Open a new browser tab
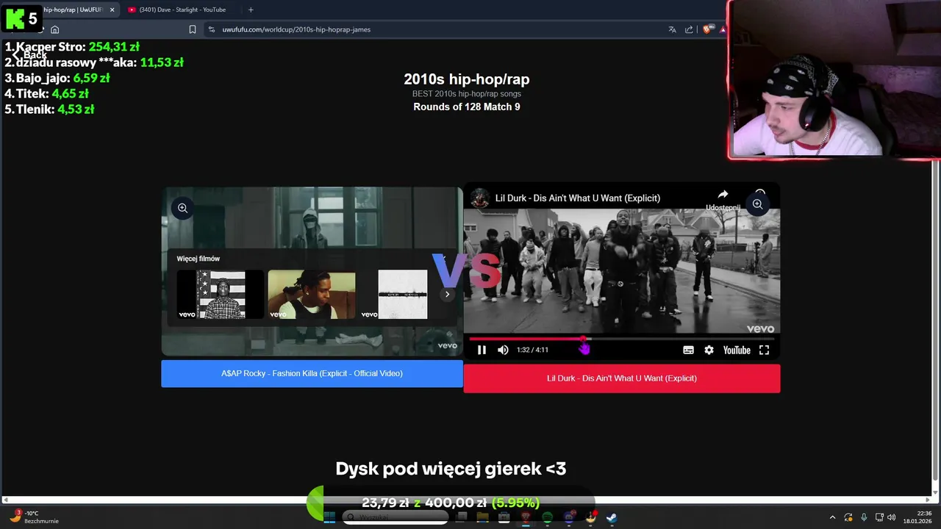941x529 pixels. click(251, 10)
